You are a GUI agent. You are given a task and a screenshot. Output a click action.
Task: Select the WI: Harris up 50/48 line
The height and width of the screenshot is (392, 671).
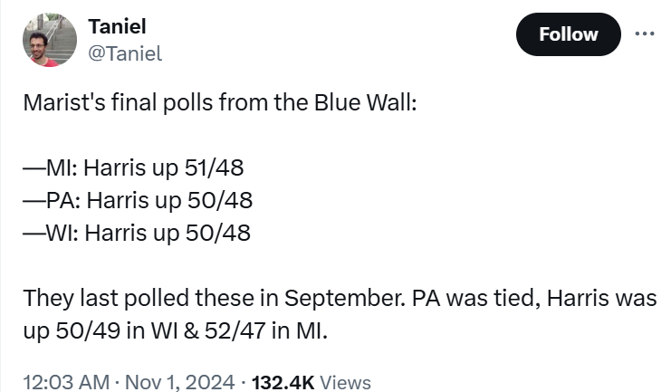coord(137,234)
